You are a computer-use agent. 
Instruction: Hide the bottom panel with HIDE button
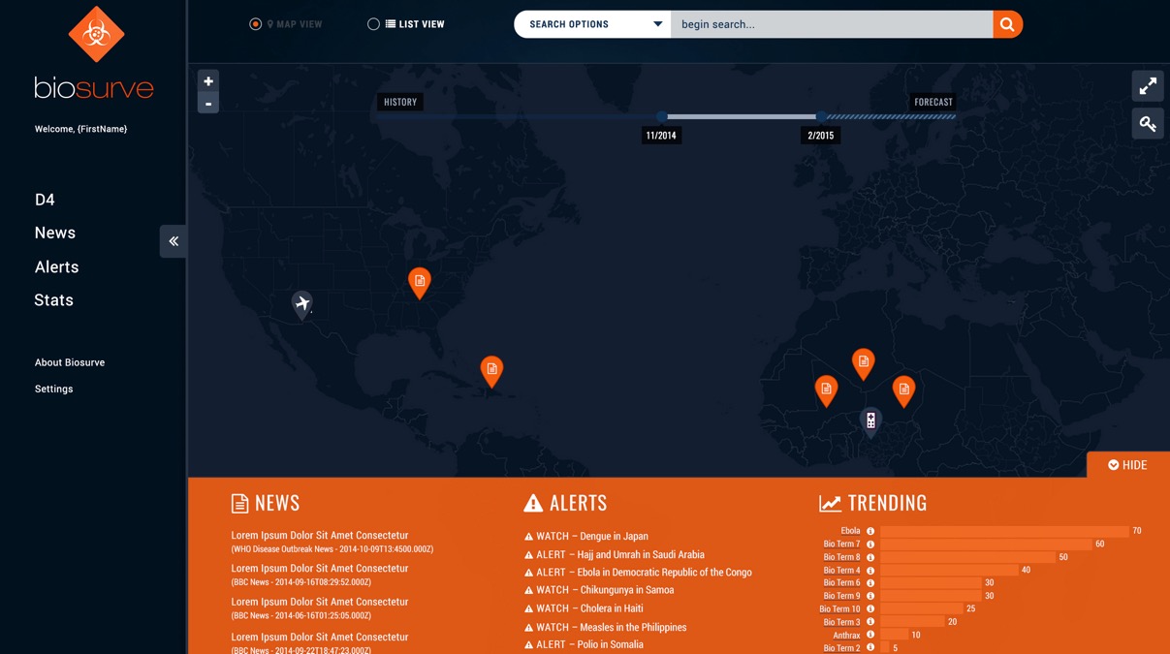pos(1128,465)
